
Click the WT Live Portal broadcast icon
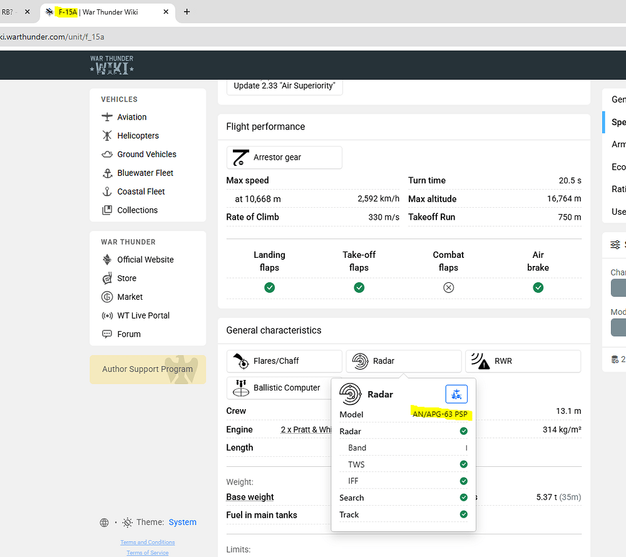click(x=107, y=315)
